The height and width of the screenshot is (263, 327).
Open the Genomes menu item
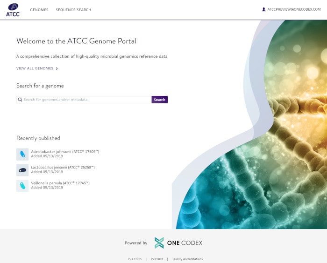click(39, 10)
